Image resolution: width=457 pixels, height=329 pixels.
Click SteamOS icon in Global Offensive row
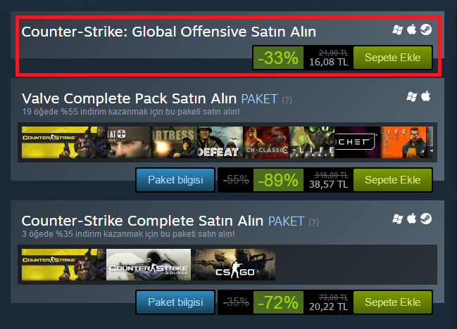(x=426, y=30)
